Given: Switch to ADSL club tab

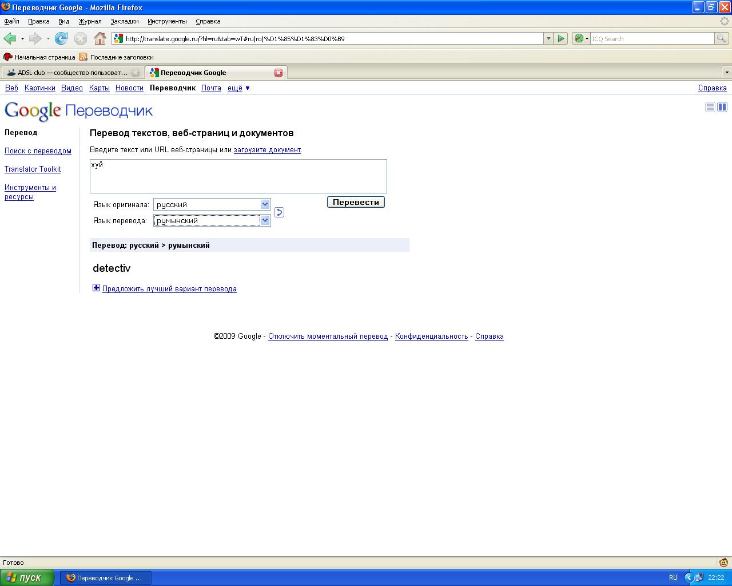Looking at the screenshot, I should pyautogui.click(x=73, y=73).
